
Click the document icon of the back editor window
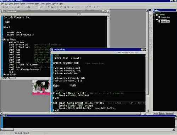pos(2,11)
